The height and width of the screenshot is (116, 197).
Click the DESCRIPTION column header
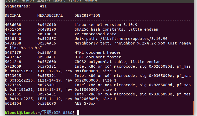pyautogui.click(x=87, y=15)
